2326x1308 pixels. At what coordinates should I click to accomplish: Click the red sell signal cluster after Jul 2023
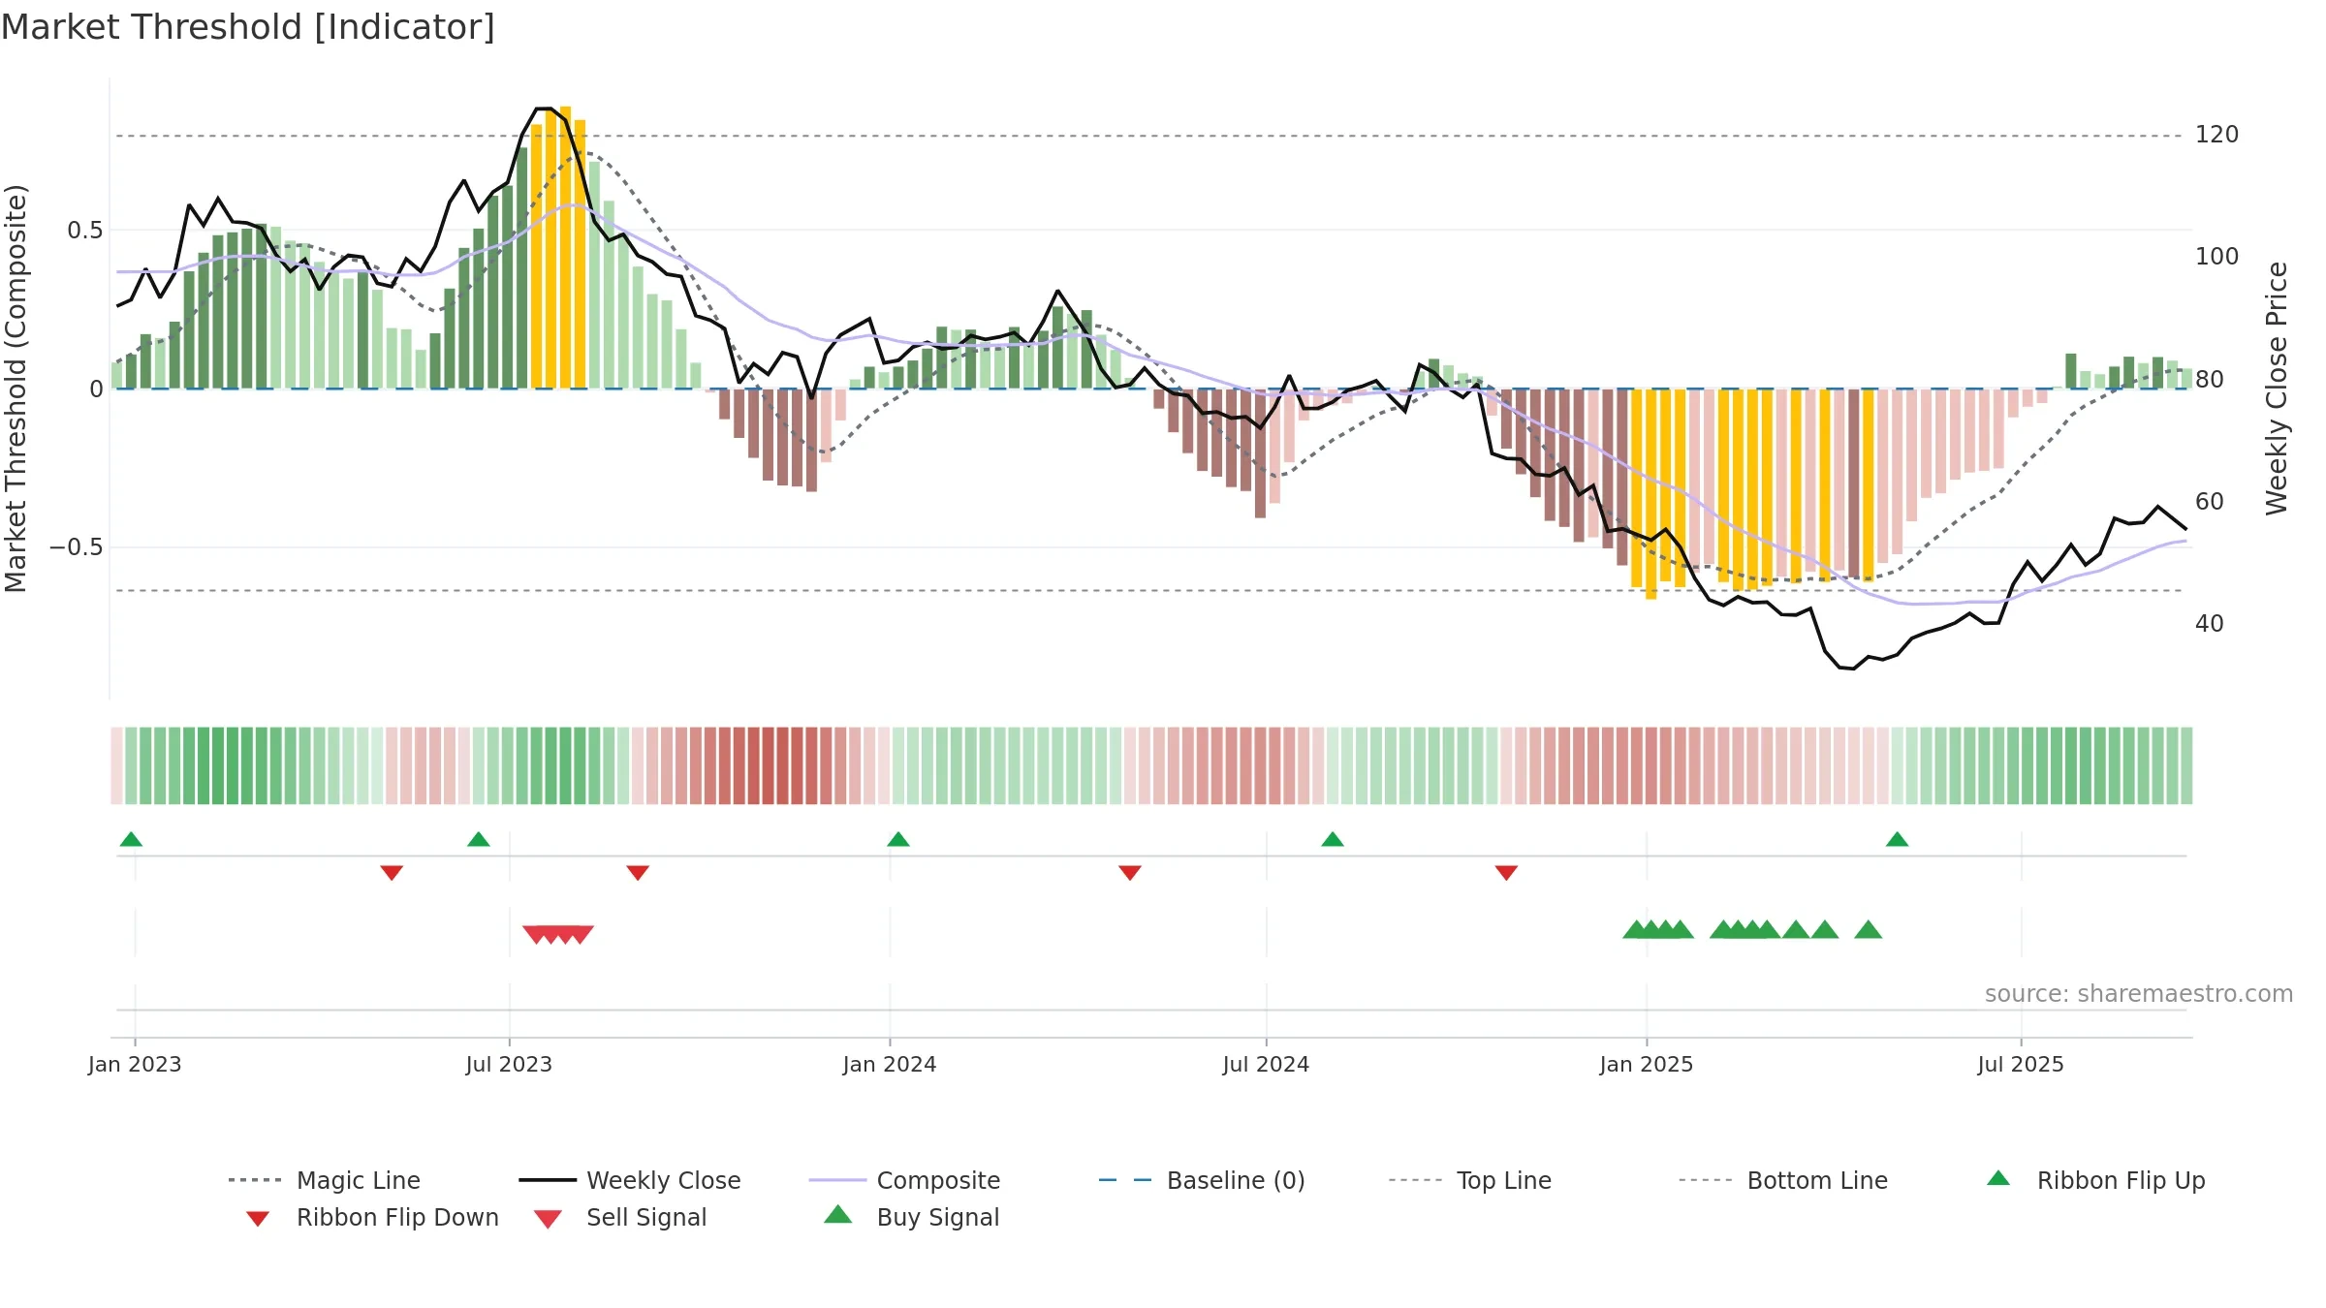pos(558,934)
